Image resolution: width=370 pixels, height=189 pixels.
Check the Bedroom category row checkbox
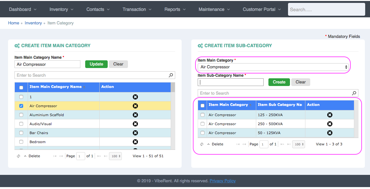click(x=21, y=142)
